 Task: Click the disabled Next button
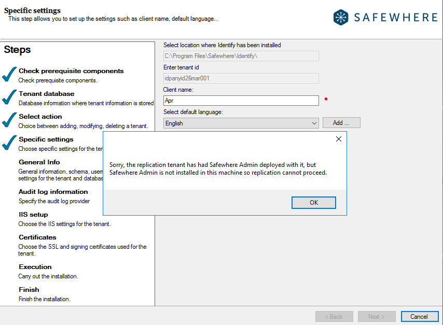pyautogui.click(x=377, y=317)
